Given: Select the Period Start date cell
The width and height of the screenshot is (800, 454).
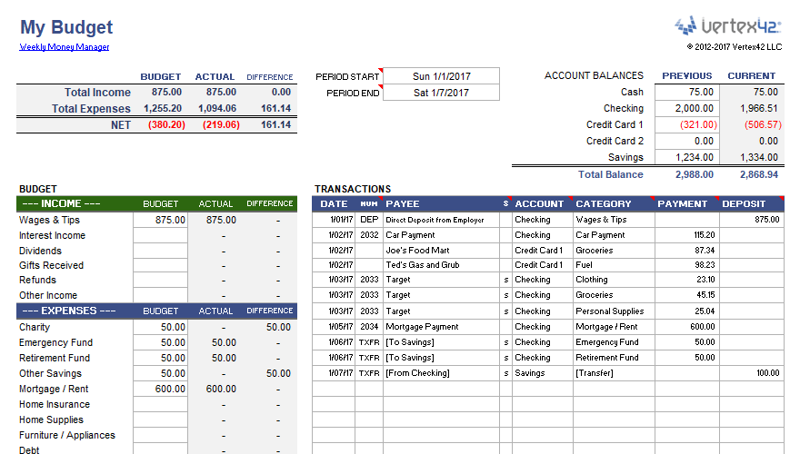Looking at the screenshot, I should pos(441,76).
